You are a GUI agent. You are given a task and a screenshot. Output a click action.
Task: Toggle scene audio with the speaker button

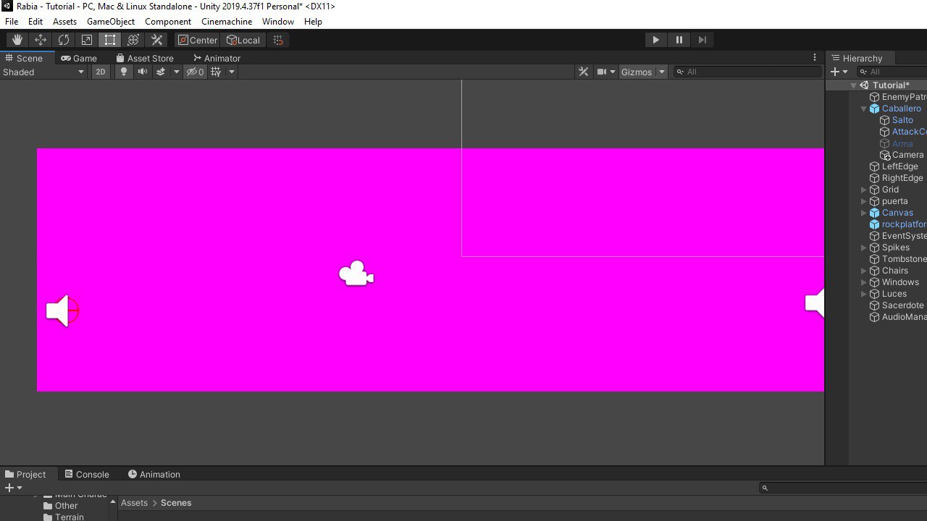coord(142,72)
